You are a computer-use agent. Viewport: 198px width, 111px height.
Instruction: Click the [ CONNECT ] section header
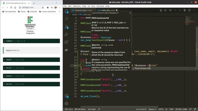click(32, 41)
